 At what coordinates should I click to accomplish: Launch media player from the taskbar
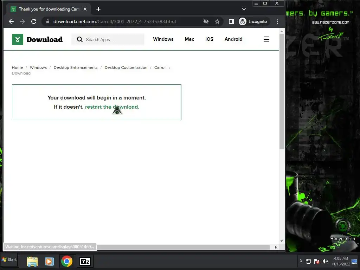coord(49,262)
